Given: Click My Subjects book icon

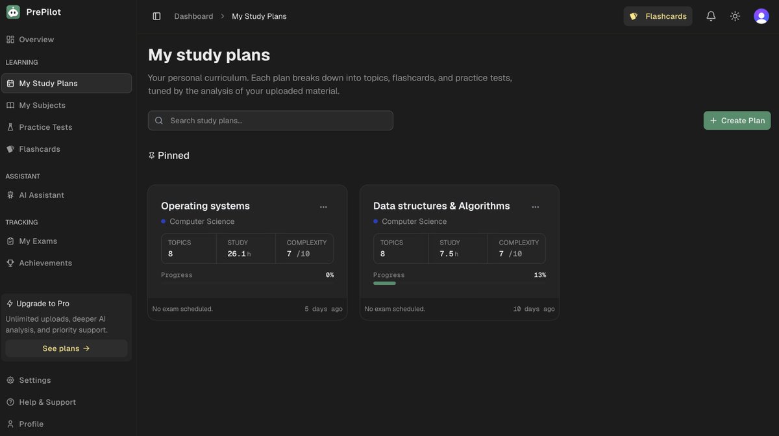Looking at the screenshot, I should (x=10, y=105).
